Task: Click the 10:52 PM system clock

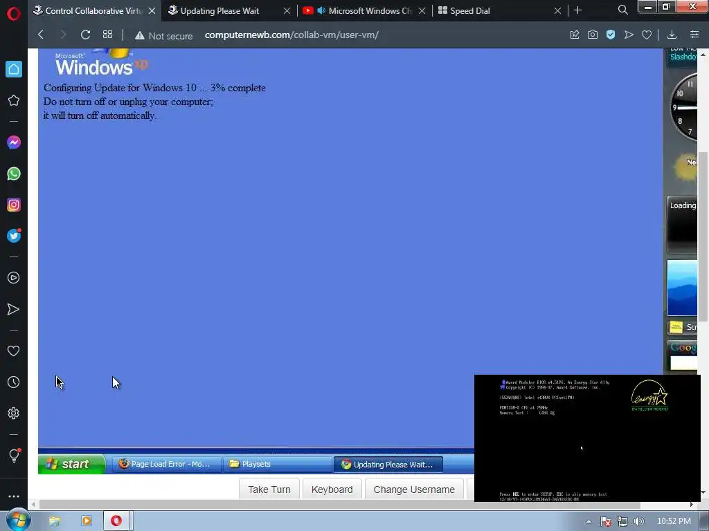Action: coord(674,521)
